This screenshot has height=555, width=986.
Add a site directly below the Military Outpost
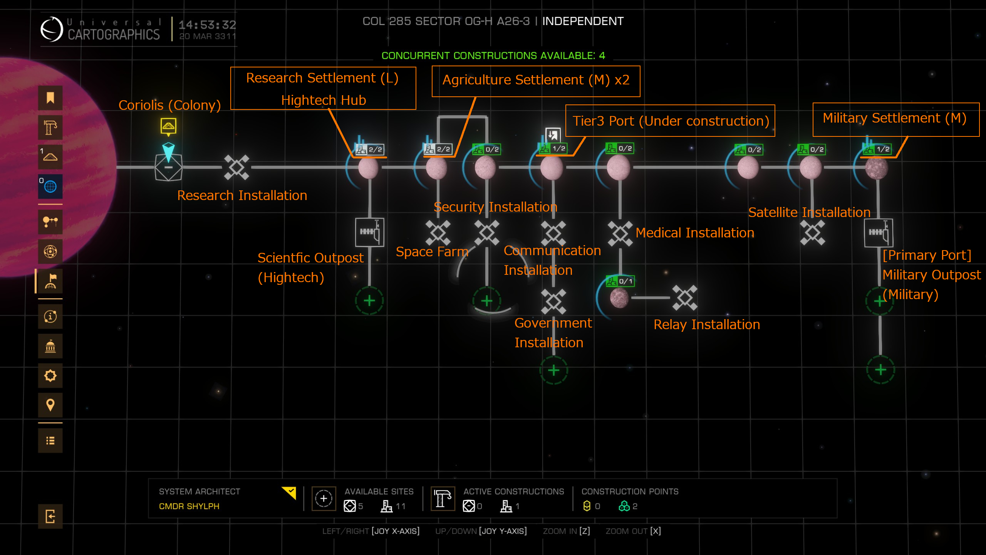[879, 301]
